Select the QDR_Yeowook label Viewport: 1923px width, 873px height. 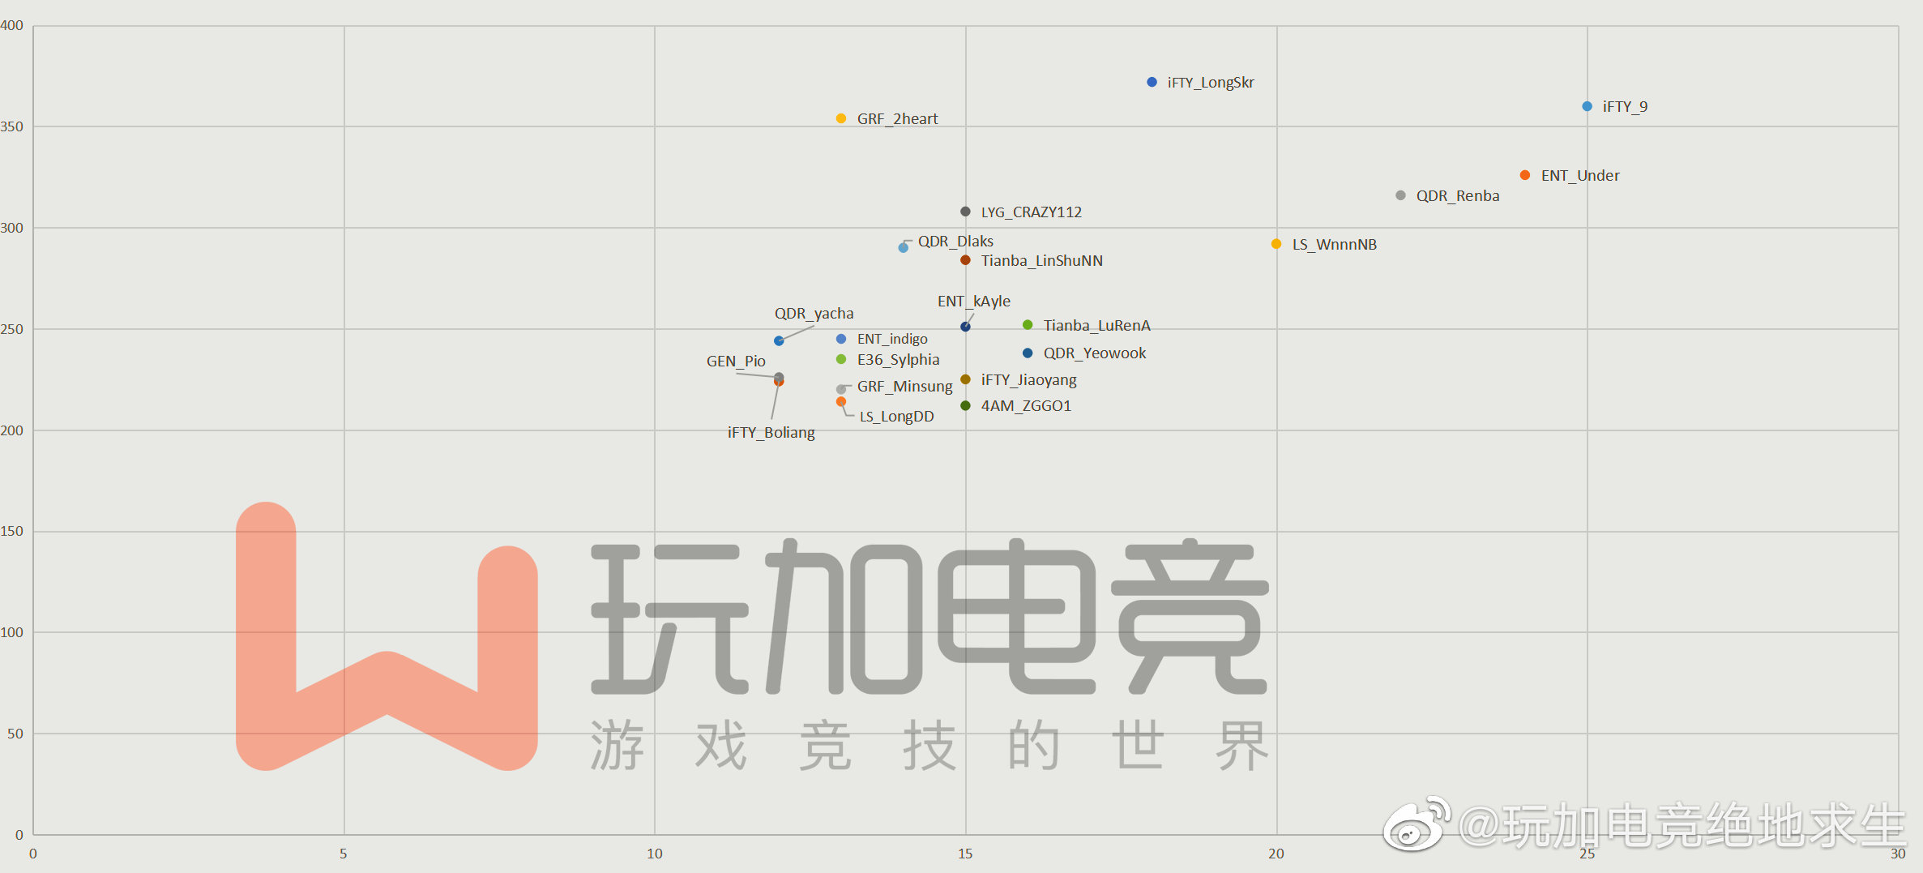coord(1095,353)
